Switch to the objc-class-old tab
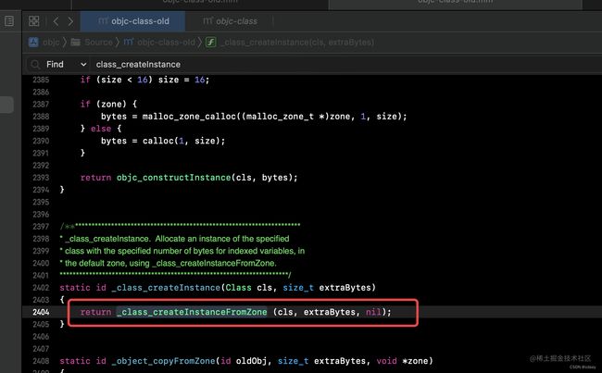The width and height of the screenshot is (602, 373). point(132,21)
